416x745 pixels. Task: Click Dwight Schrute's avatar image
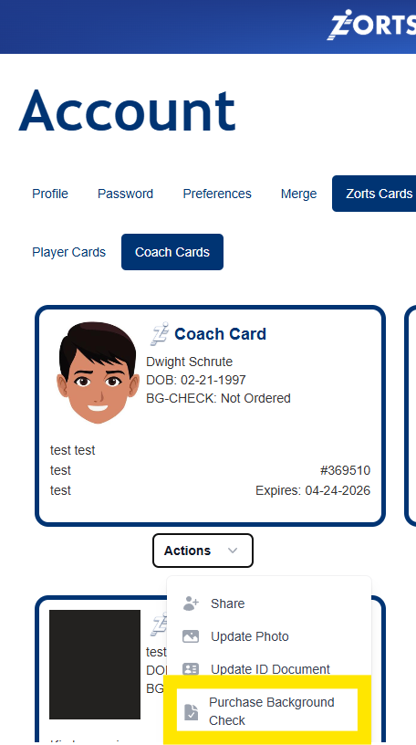[x=99, y=372]
